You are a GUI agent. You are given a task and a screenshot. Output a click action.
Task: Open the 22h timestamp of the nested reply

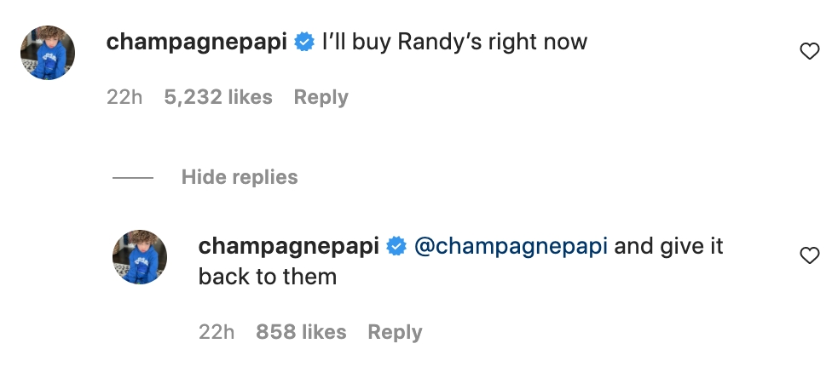(x=216, y=332)
